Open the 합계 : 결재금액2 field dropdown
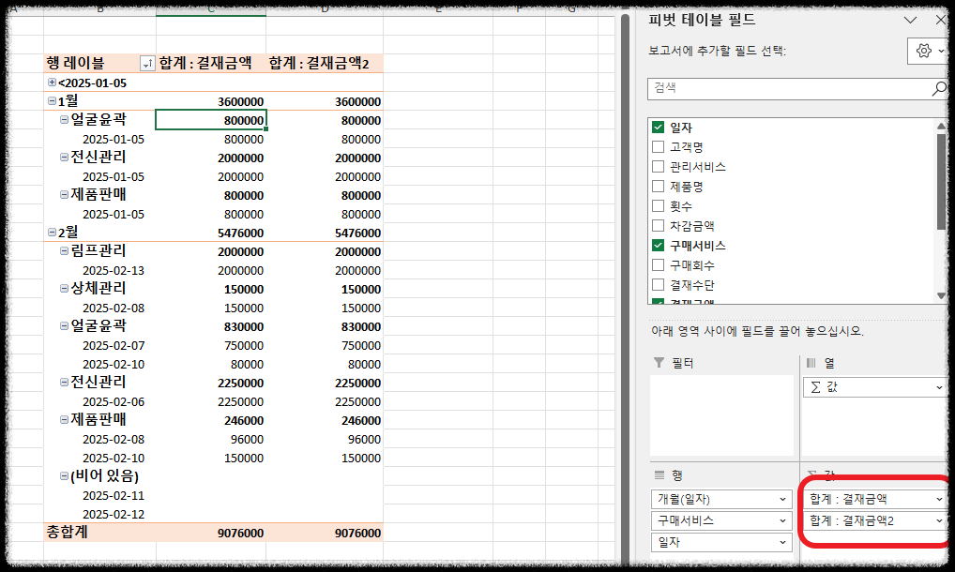The image size is (955, 572). click(938, 519)
